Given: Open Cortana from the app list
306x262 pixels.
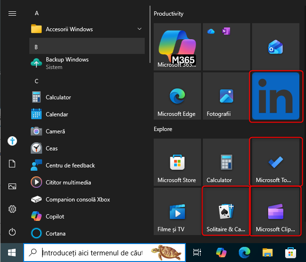Looking at the screenshot, I should point(87,233).
